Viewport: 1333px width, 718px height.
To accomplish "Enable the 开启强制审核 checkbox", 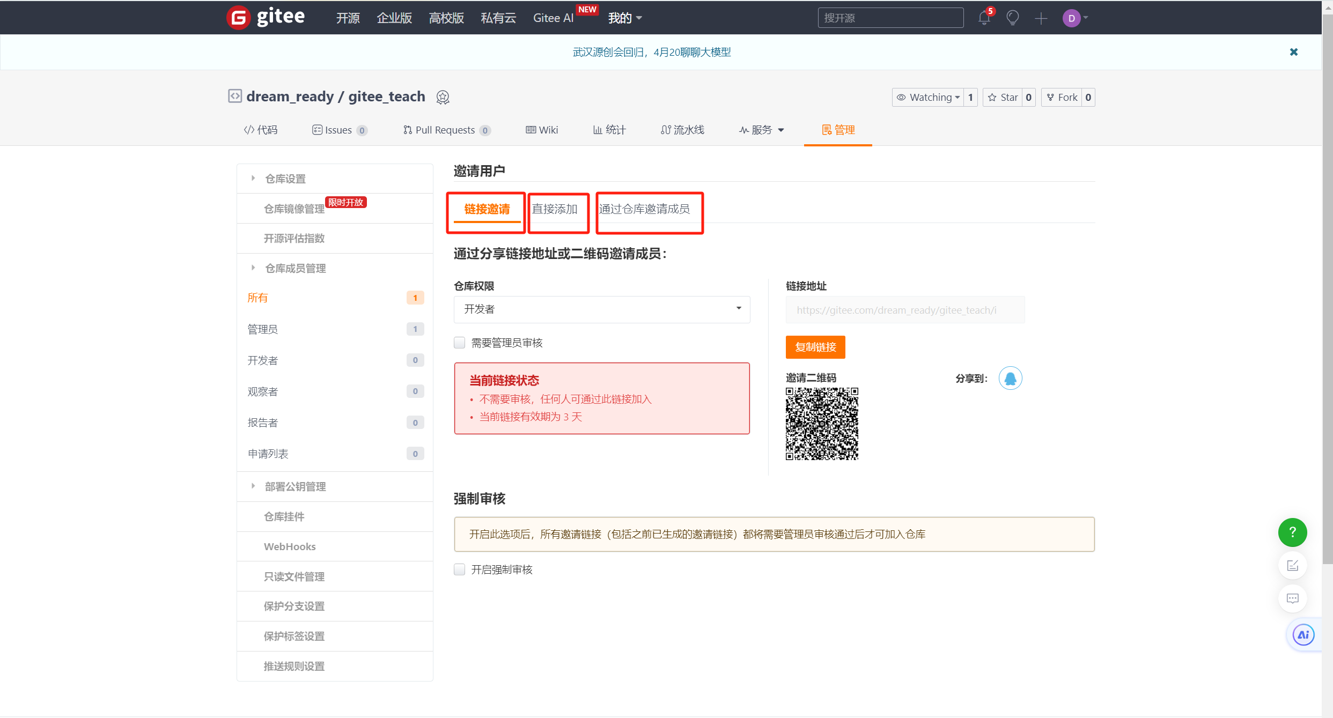I will (x=459, y=569).
